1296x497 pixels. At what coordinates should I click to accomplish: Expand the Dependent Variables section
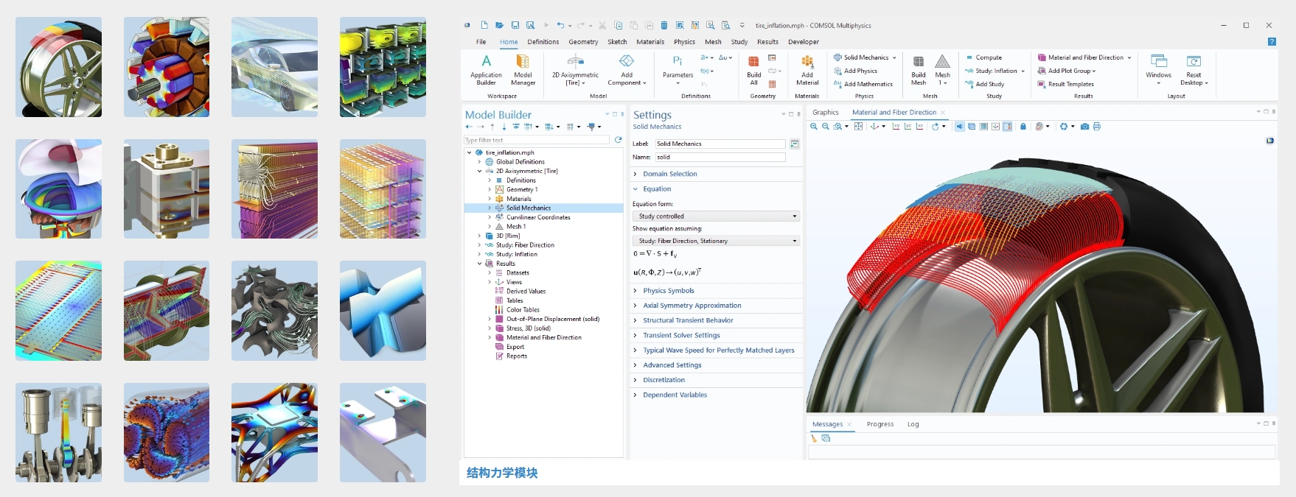tap(675, 395)
